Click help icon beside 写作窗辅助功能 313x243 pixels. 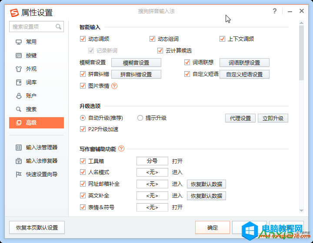(121, 148)
